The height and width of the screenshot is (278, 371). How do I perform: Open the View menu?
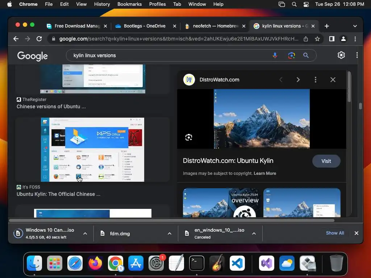click(81, 4)
